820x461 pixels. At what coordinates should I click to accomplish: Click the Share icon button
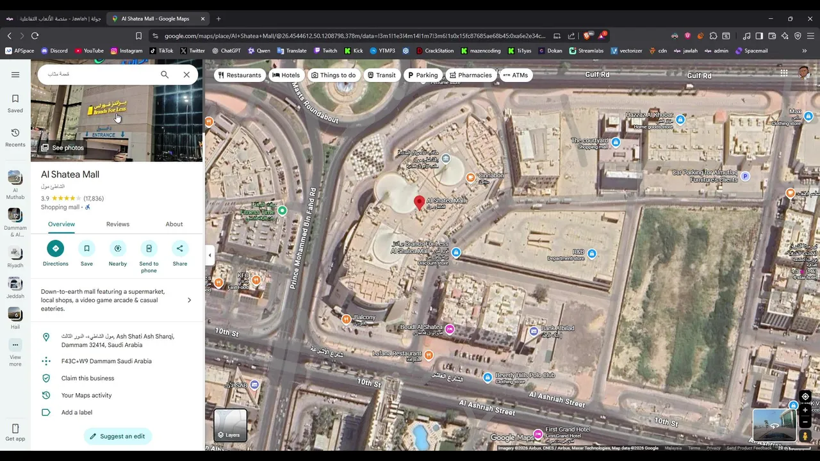tap(180, 248)
